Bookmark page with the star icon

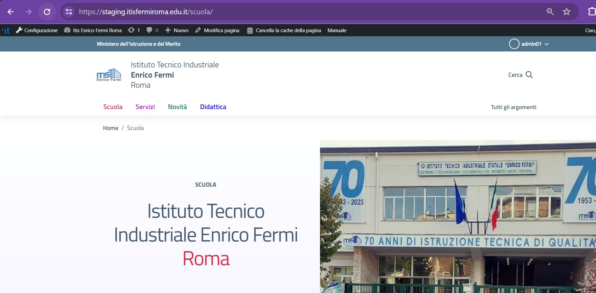click(x=567, y=12)
